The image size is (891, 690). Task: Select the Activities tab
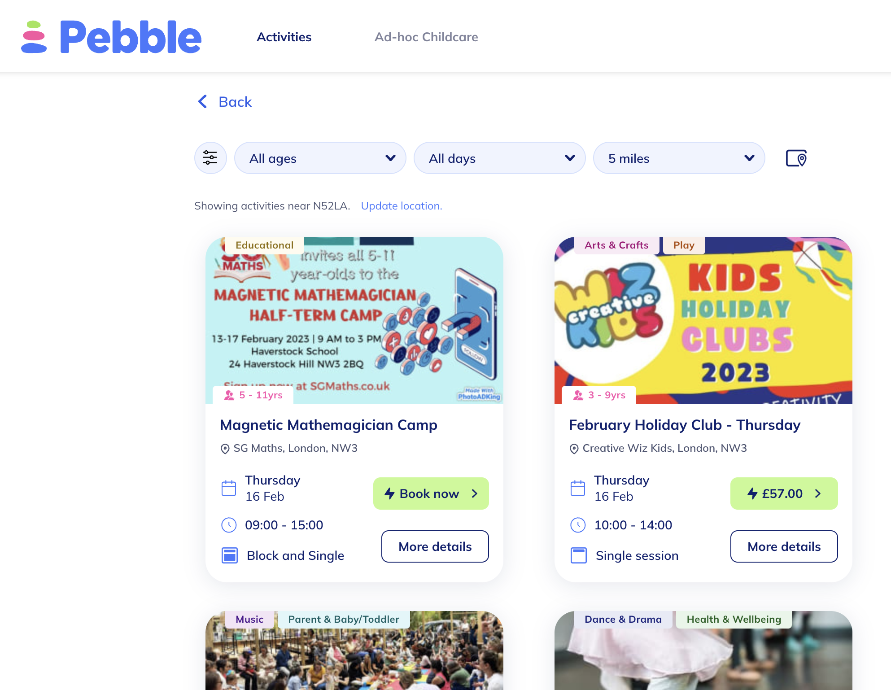coord(284,37)
